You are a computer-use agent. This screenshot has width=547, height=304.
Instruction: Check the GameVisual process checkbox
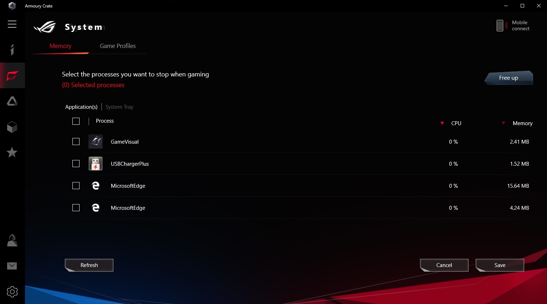point(76,142)
